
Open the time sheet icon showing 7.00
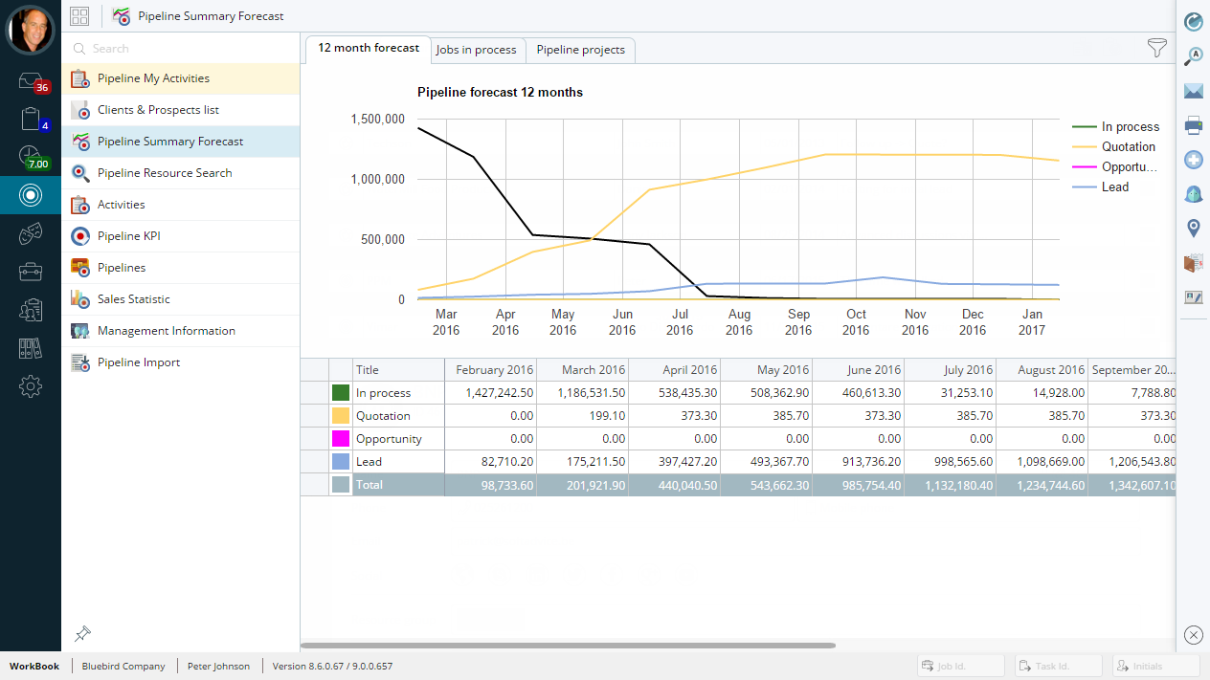tap(31, 157)
